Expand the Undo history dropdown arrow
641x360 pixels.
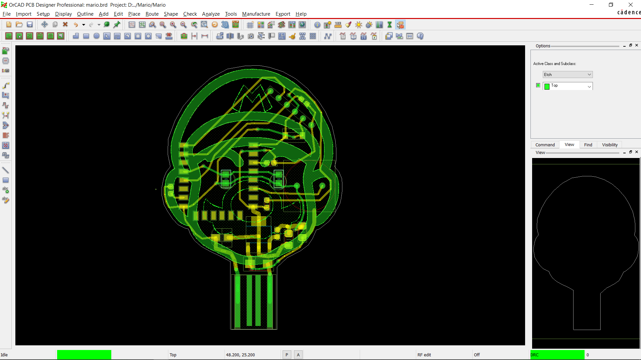click(x=84, y=25)
